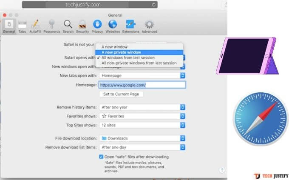Viewport: 289px width, 180px height.
Task: Open the AutoFill preferences pane
Action: click(x=35, y=26)
